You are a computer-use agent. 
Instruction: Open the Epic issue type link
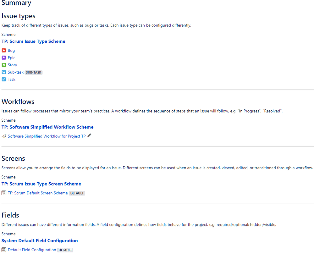coord(11,58)
